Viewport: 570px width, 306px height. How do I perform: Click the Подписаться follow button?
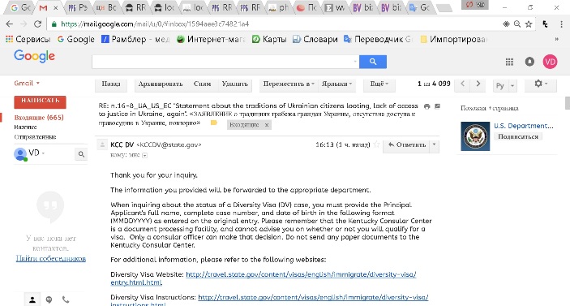[518, 136]
